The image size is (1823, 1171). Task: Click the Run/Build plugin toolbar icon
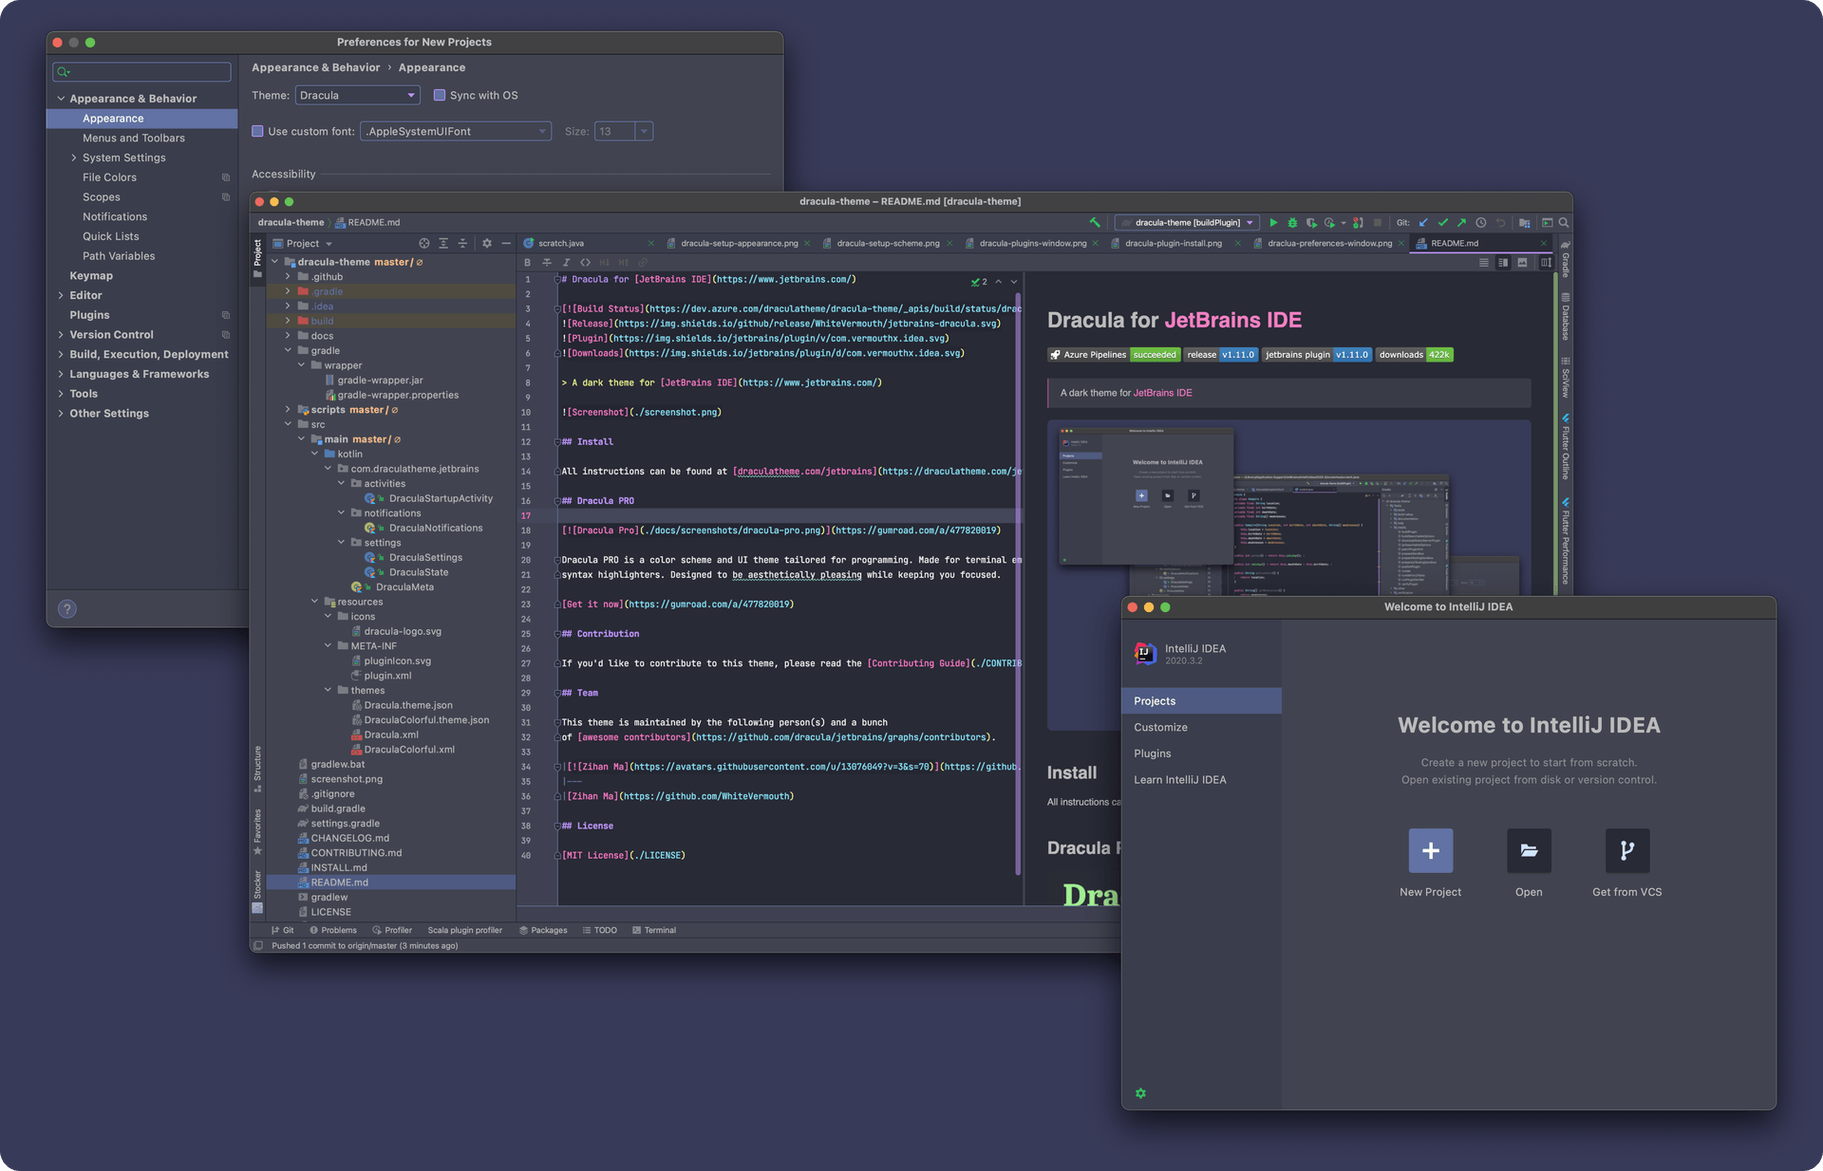tap(1273, 222)
